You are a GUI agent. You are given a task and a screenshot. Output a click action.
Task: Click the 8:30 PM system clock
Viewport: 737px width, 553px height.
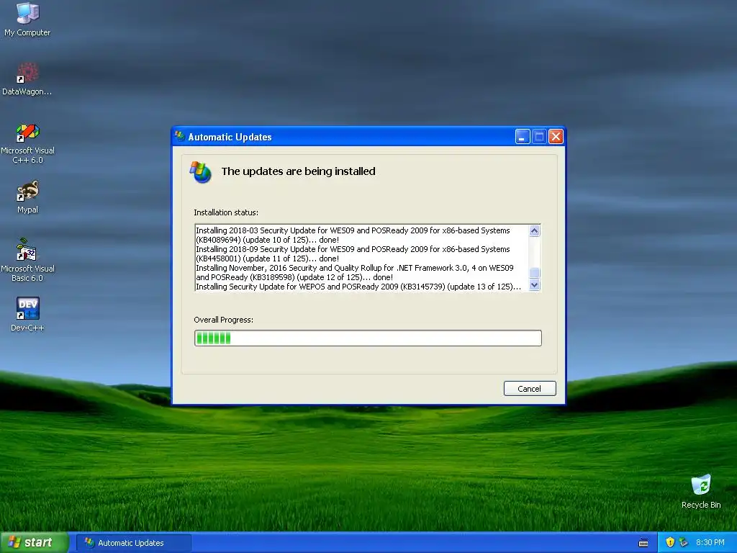coord(710,542)
